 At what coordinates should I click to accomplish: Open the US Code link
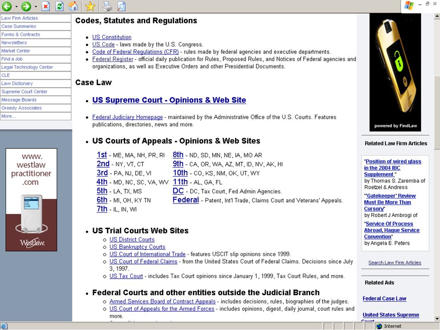(x=103, y=44)
